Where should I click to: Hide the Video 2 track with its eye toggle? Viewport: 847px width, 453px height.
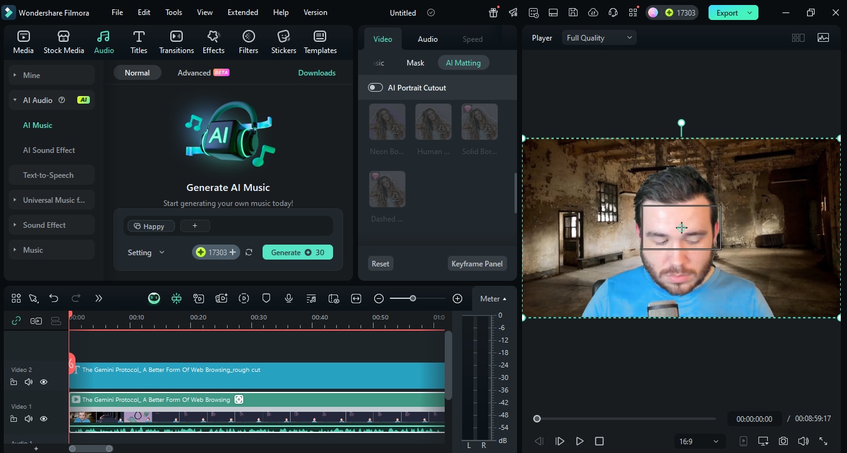pos(43,381)
